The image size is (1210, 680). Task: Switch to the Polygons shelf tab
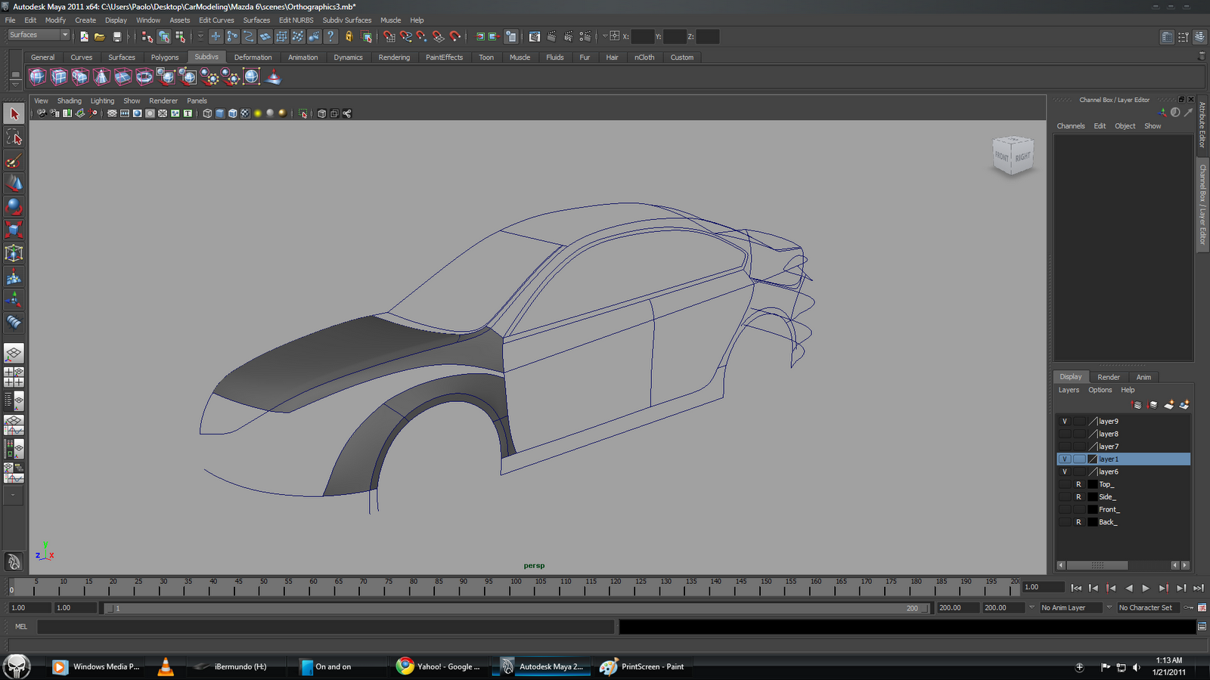click(164, 57)
